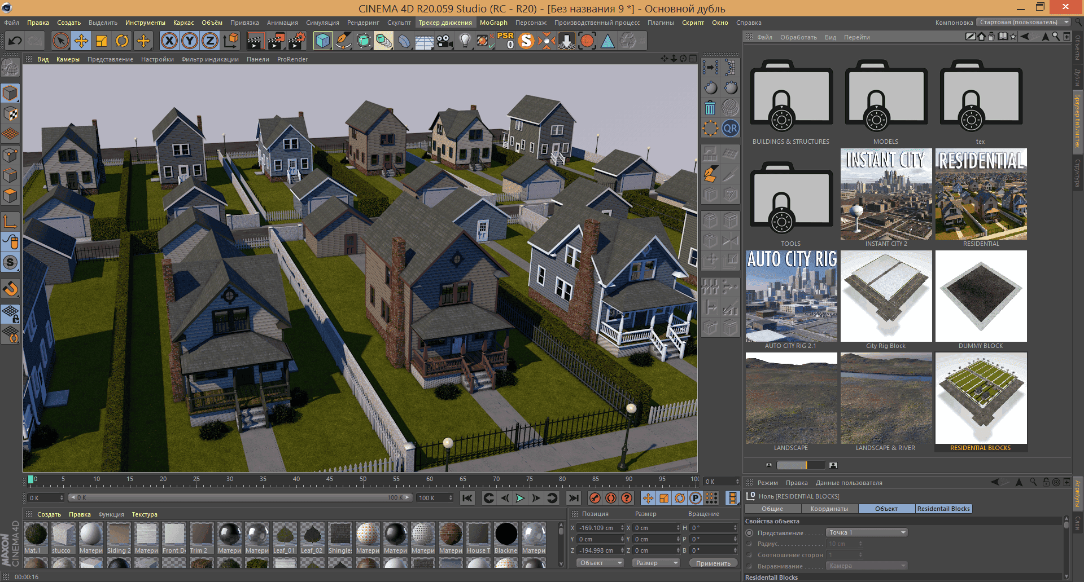Image resolution: width=1084 pixels, height=582 pixels.
Task: Open material manager Создать menu
Action: (49, 514)
